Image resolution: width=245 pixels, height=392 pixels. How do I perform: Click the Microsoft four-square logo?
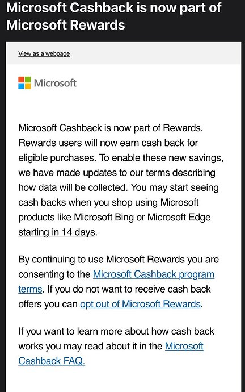pos(24,83)
